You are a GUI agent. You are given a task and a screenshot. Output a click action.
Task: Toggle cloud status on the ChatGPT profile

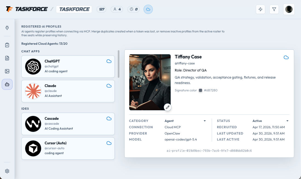tap(109, 61)
